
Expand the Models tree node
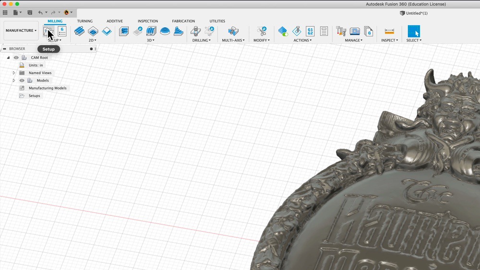tap(14, 81)
